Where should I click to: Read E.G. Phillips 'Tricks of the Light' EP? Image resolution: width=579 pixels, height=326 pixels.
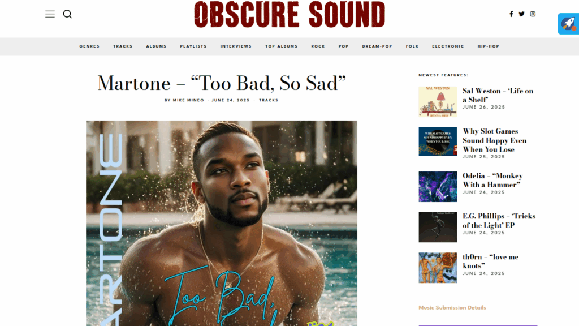coord(499,221)
